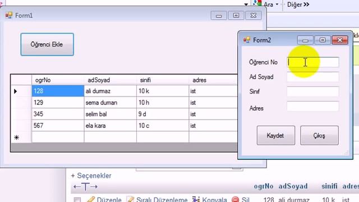Click the empty ogrNo cell in new row
The image size is (359, 202).
58,137
